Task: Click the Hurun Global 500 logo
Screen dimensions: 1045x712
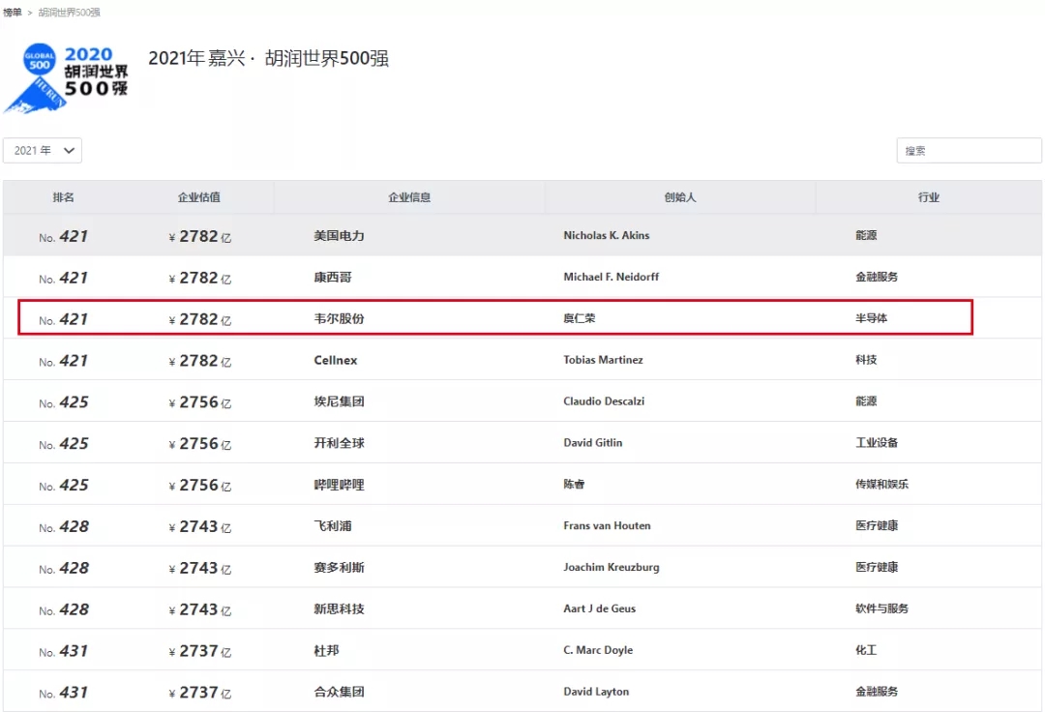Action: point(66,76)
